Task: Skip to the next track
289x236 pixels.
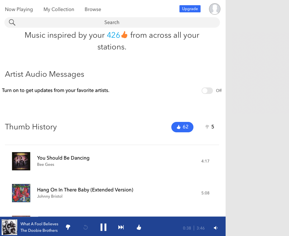Action: pyautogui.click(x=121, y=227)
